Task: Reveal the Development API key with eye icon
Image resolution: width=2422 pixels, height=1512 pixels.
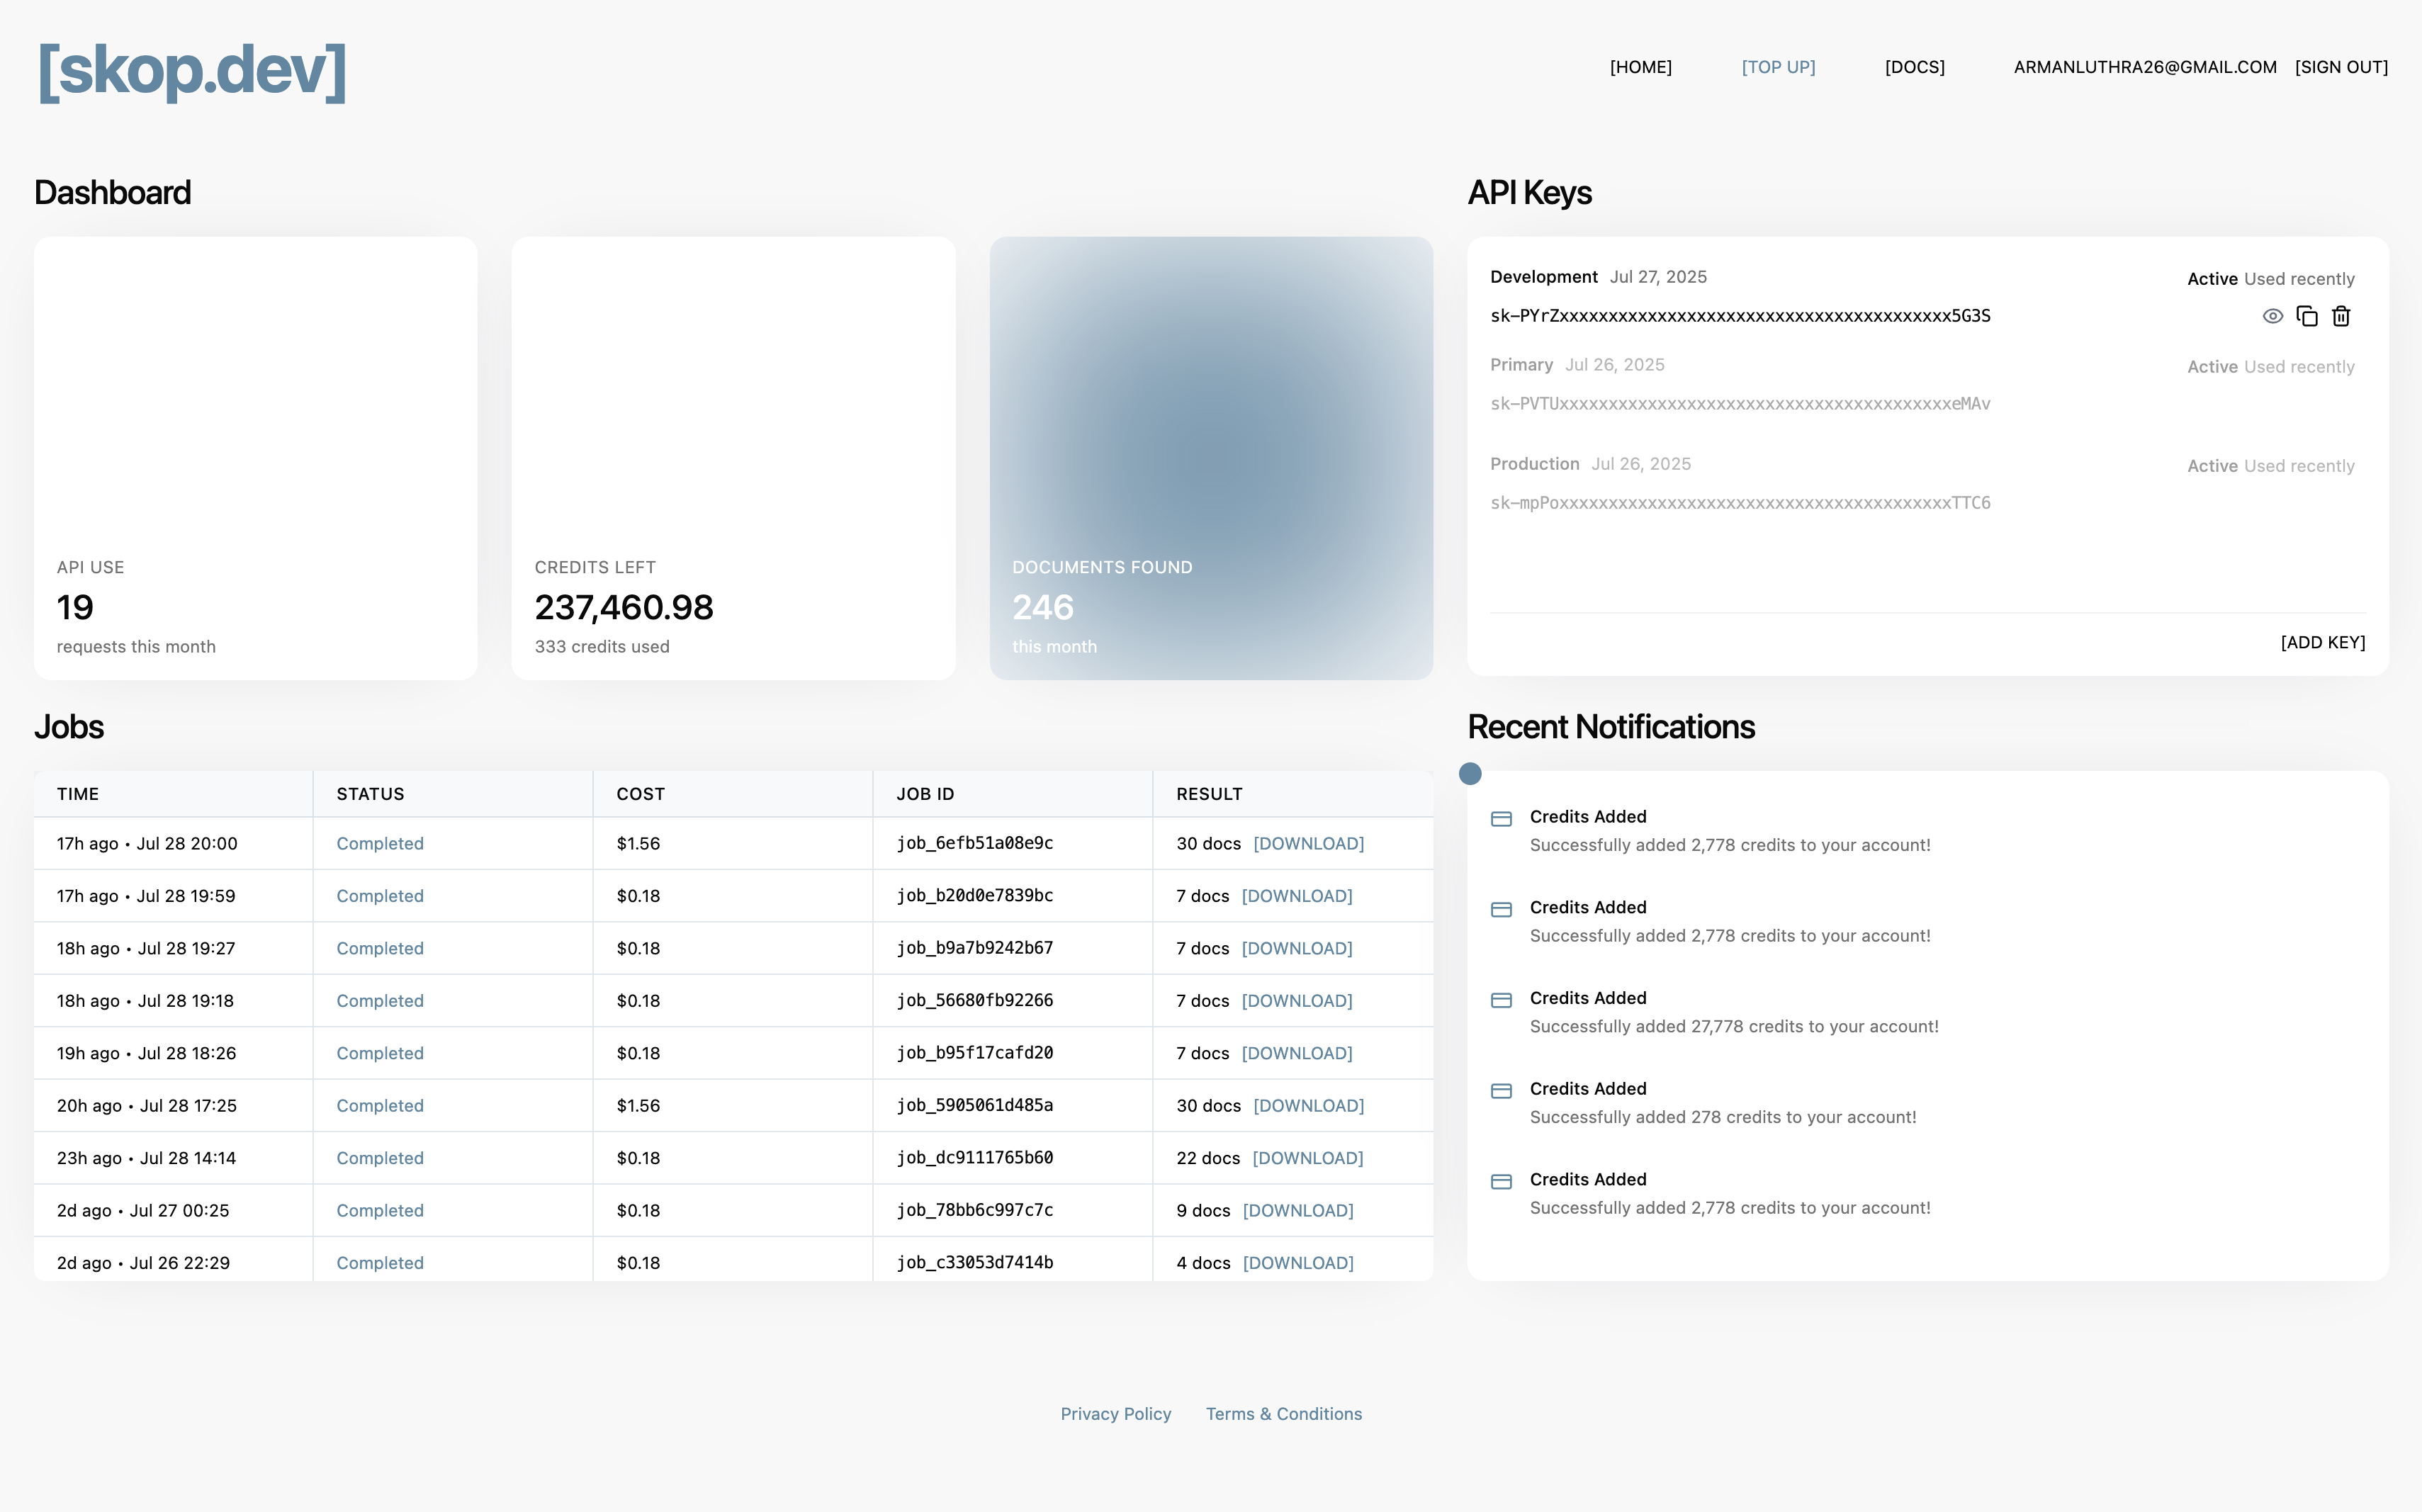Action: coord(2272,316)
